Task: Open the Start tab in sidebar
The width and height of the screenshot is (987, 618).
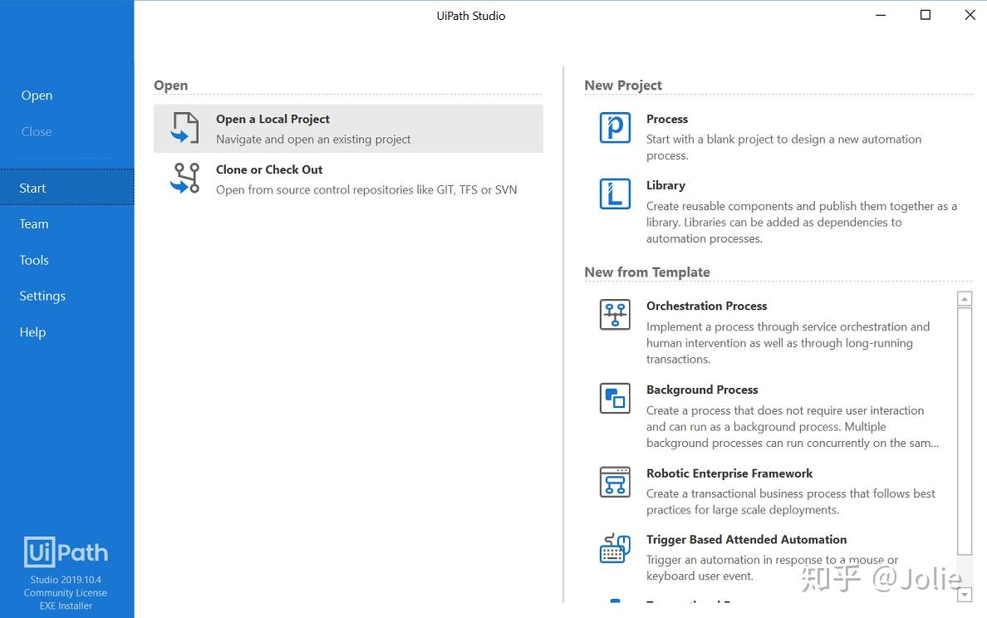Action: 33,188
